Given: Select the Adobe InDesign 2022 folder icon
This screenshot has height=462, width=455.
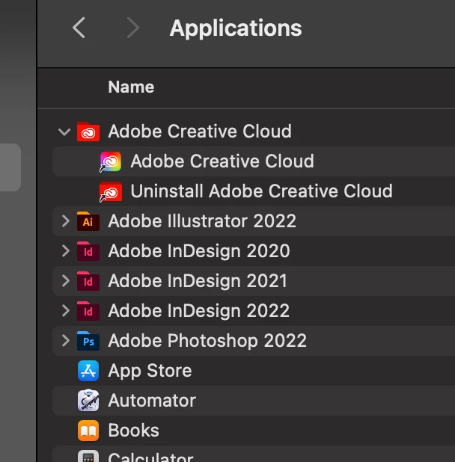Looking at the screenshot, I should [88, 311].
